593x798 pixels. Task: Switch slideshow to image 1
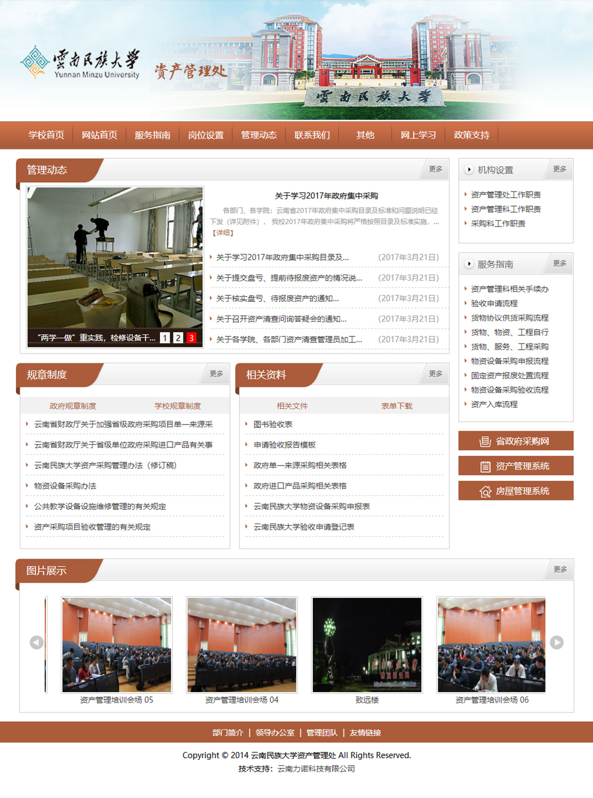coord(165,338)
